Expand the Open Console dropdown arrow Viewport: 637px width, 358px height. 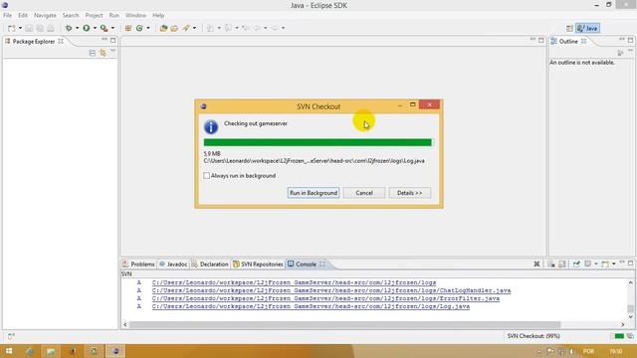(614, 265)
